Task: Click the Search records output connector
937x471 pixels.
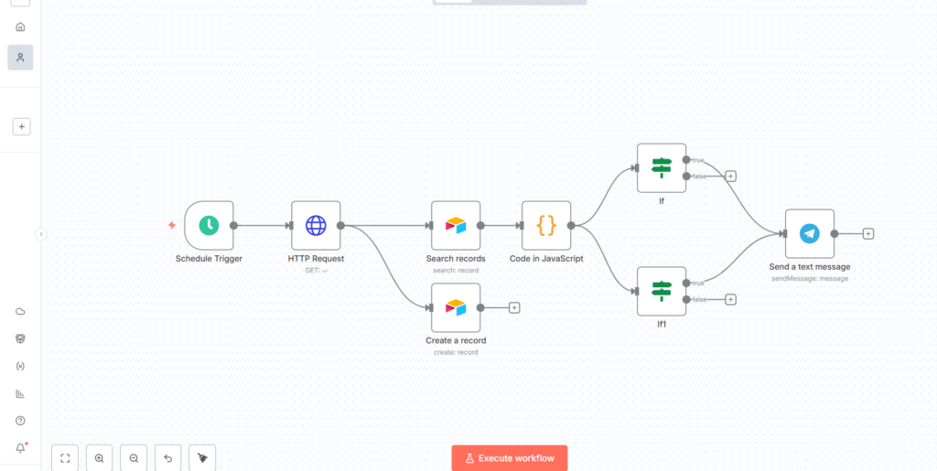Action: [480, 225]
